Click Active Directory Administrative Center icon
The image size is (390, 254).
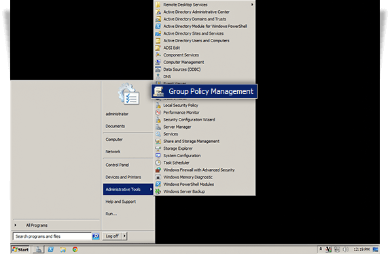(x=158, y=12)
